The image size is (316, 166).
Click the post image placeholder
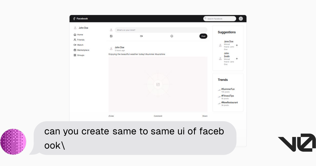tap(158, 84)
